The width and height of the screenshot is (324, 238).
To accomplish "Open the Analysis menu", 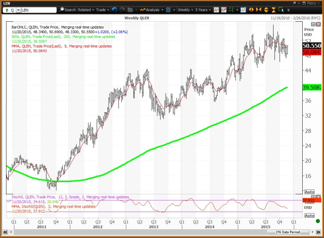I will [150, 9].
